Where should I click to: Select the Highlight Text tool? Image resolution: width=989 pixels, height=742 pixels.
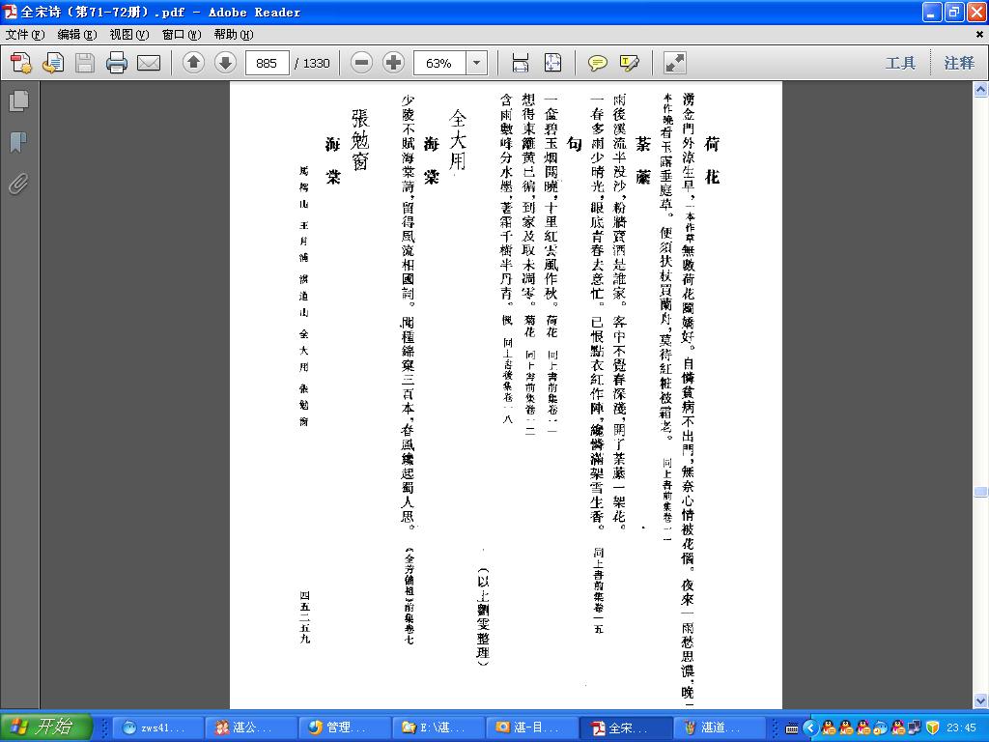pyautogui.click(x=630, y=63)
